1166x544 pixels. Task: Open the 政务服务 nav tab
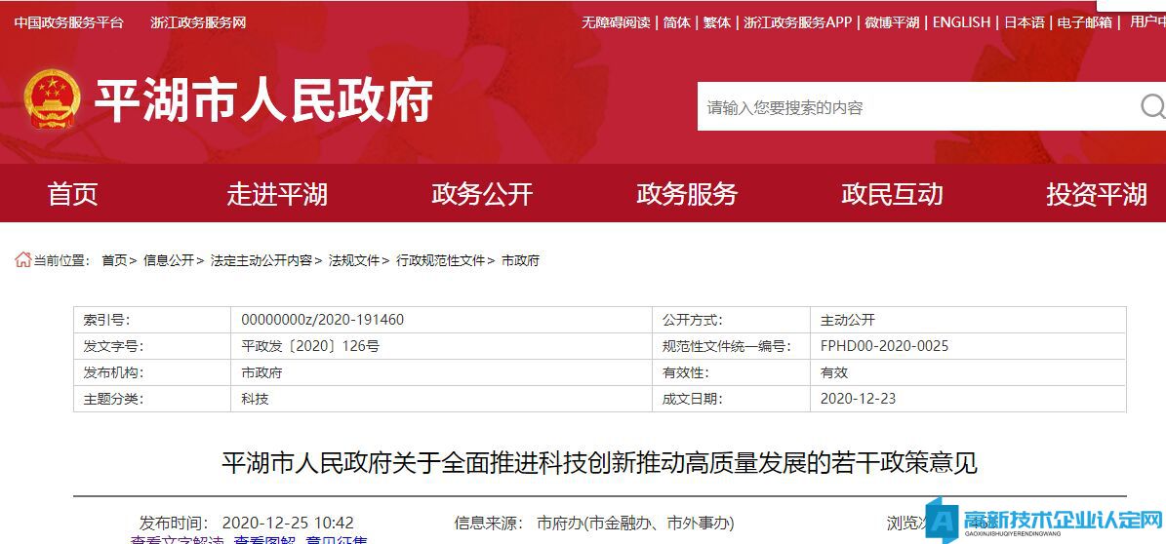click(x=687, y=194)
